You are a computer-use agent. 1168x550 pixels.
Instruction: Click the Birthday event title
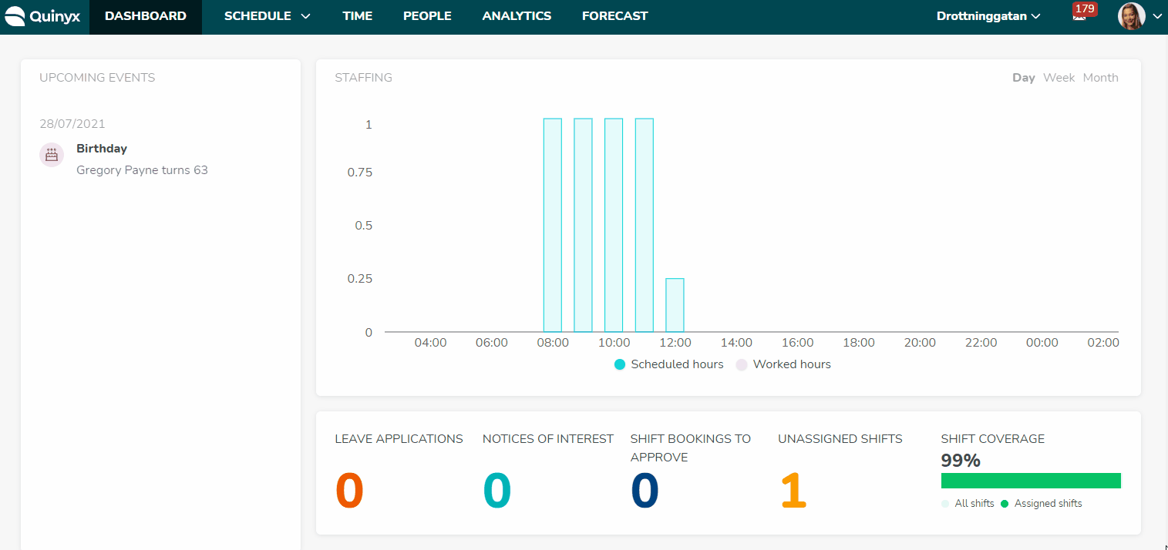pyautogui.click(x=102, y=149)
